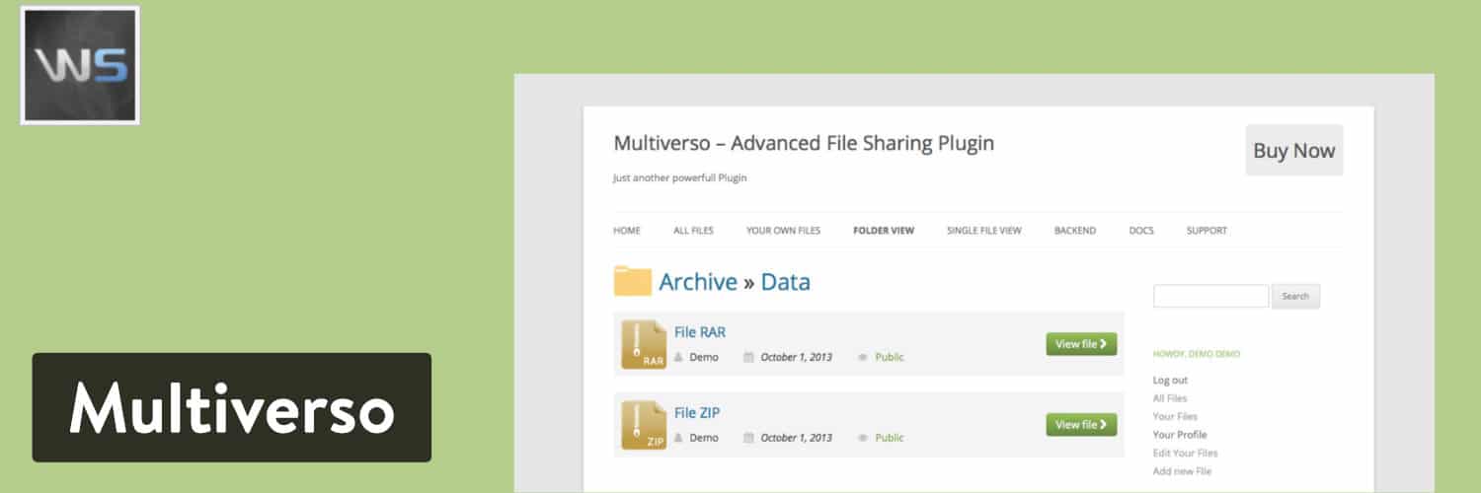Click the user icon beside Demo in File RAR row
The image size is (1481, 493).
pos(678,357)
